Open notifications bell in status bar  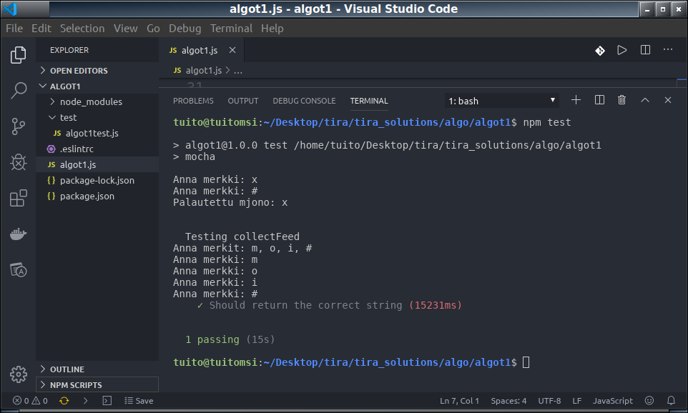pyautogui.click(x=671, y=401)
